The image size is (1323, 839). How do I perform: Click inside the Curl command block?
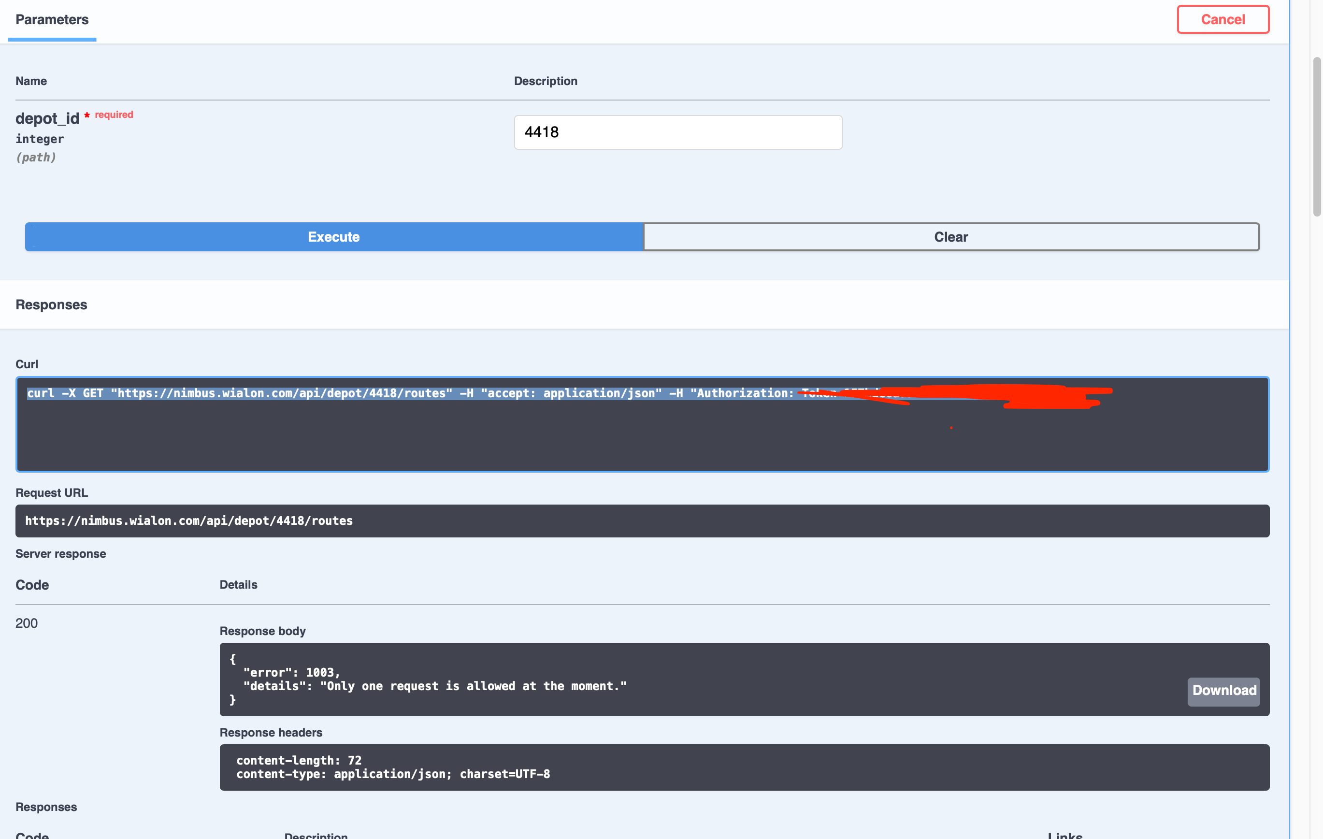pos(642,434)
